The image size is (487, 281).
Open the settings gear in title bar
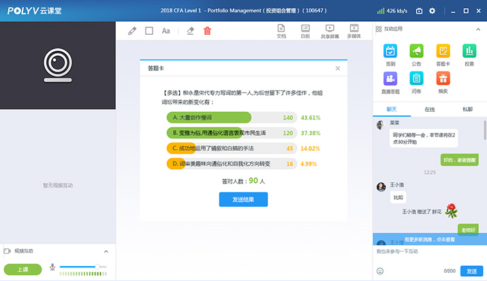(x=433, y=11)
